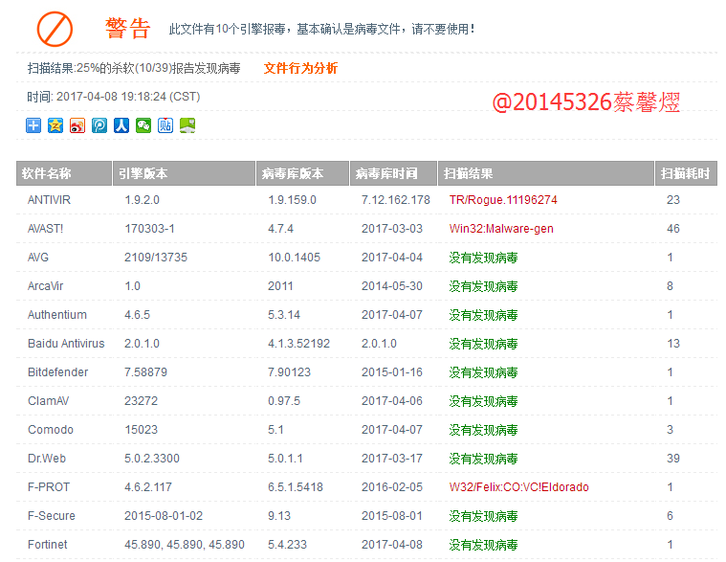This screenshot has width=726, height=562.
Task: Click the W32/Felix:CO:VC!Eldorado F-PROT result
Action: 518,487
